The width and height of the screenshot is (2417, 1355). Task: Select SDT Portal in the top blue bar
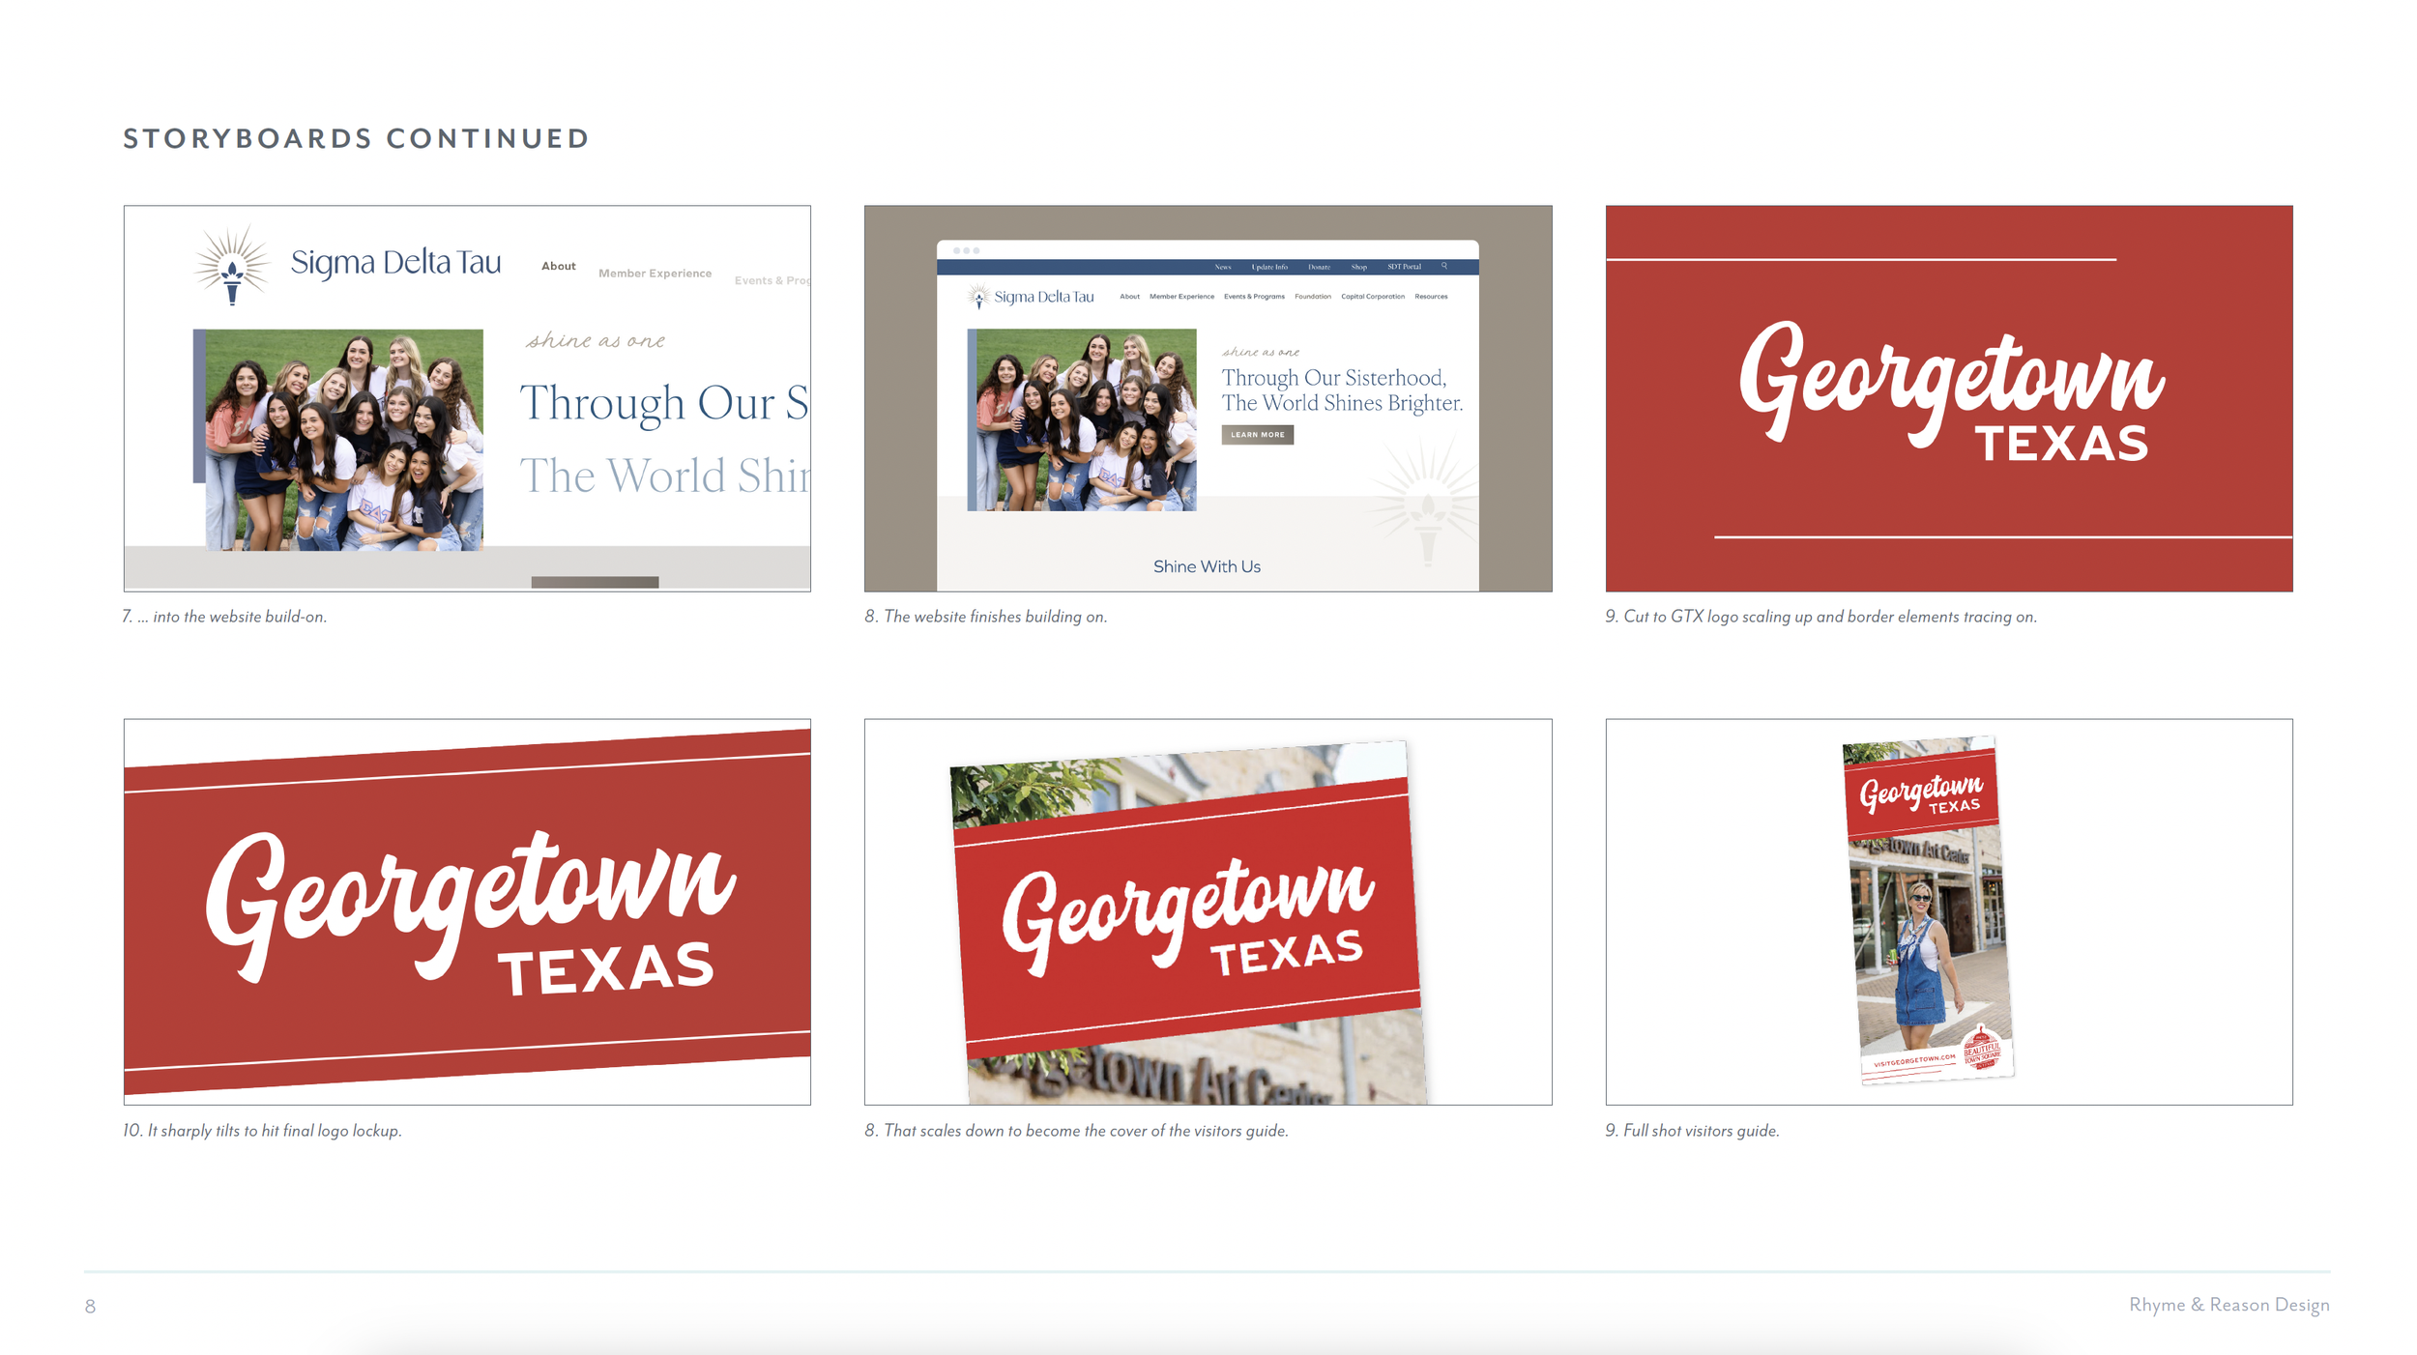click(x=1404, y=267)
